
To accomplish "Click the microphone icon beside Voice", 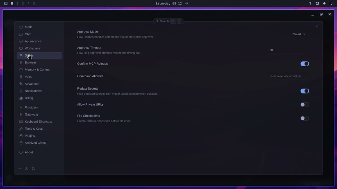I will click(21, 77).
